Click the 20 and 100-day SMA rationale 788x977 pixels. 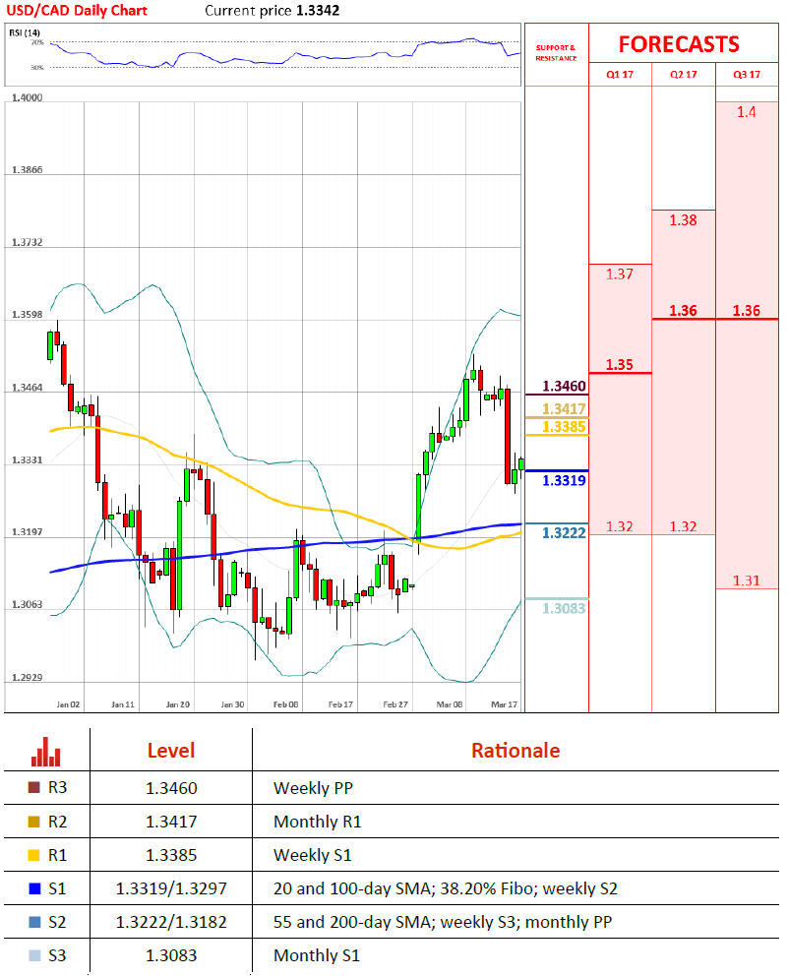coord(446,888)
